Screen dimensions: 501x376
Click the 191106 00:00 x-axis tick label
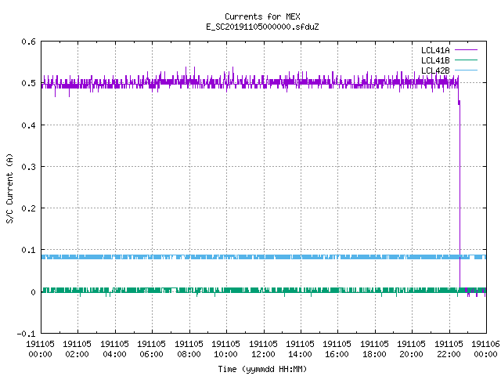[x=485, y=349]
